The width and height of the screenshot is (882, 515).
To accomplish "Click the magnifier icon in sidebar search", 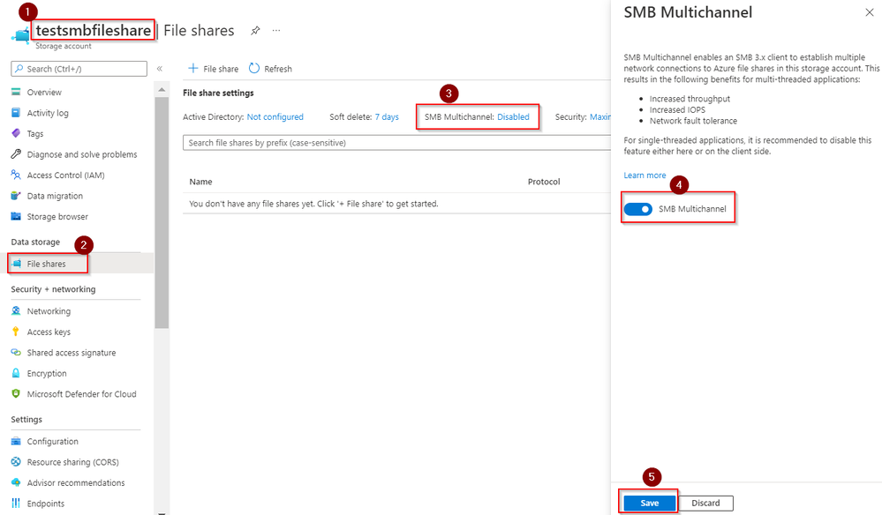I will pyautogui.click(x=19, y=69).
